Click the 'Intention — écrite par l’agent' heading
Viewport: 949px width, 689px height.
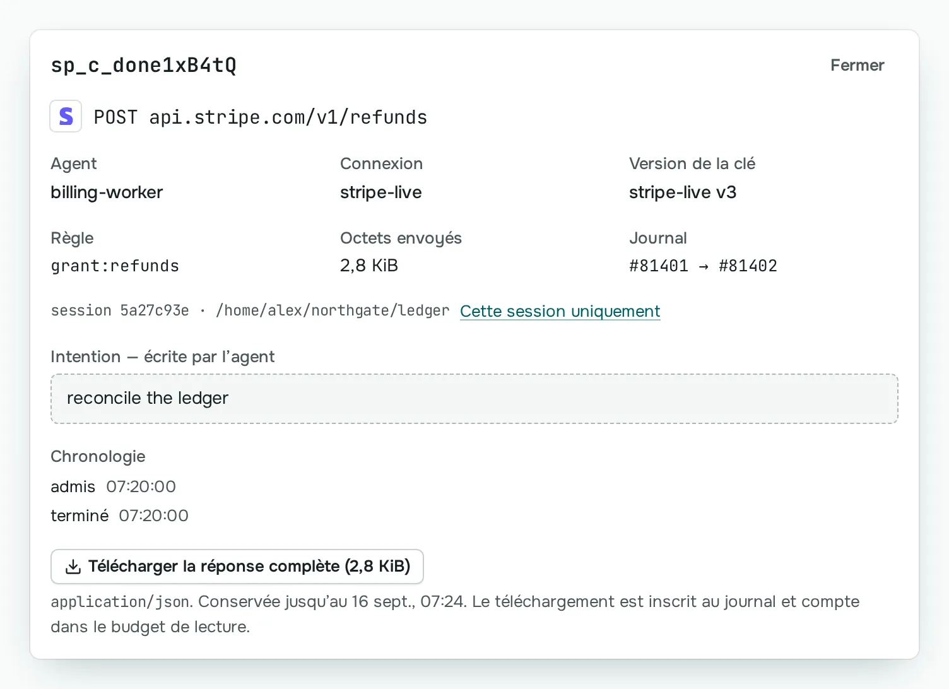[x=162, y=357]
